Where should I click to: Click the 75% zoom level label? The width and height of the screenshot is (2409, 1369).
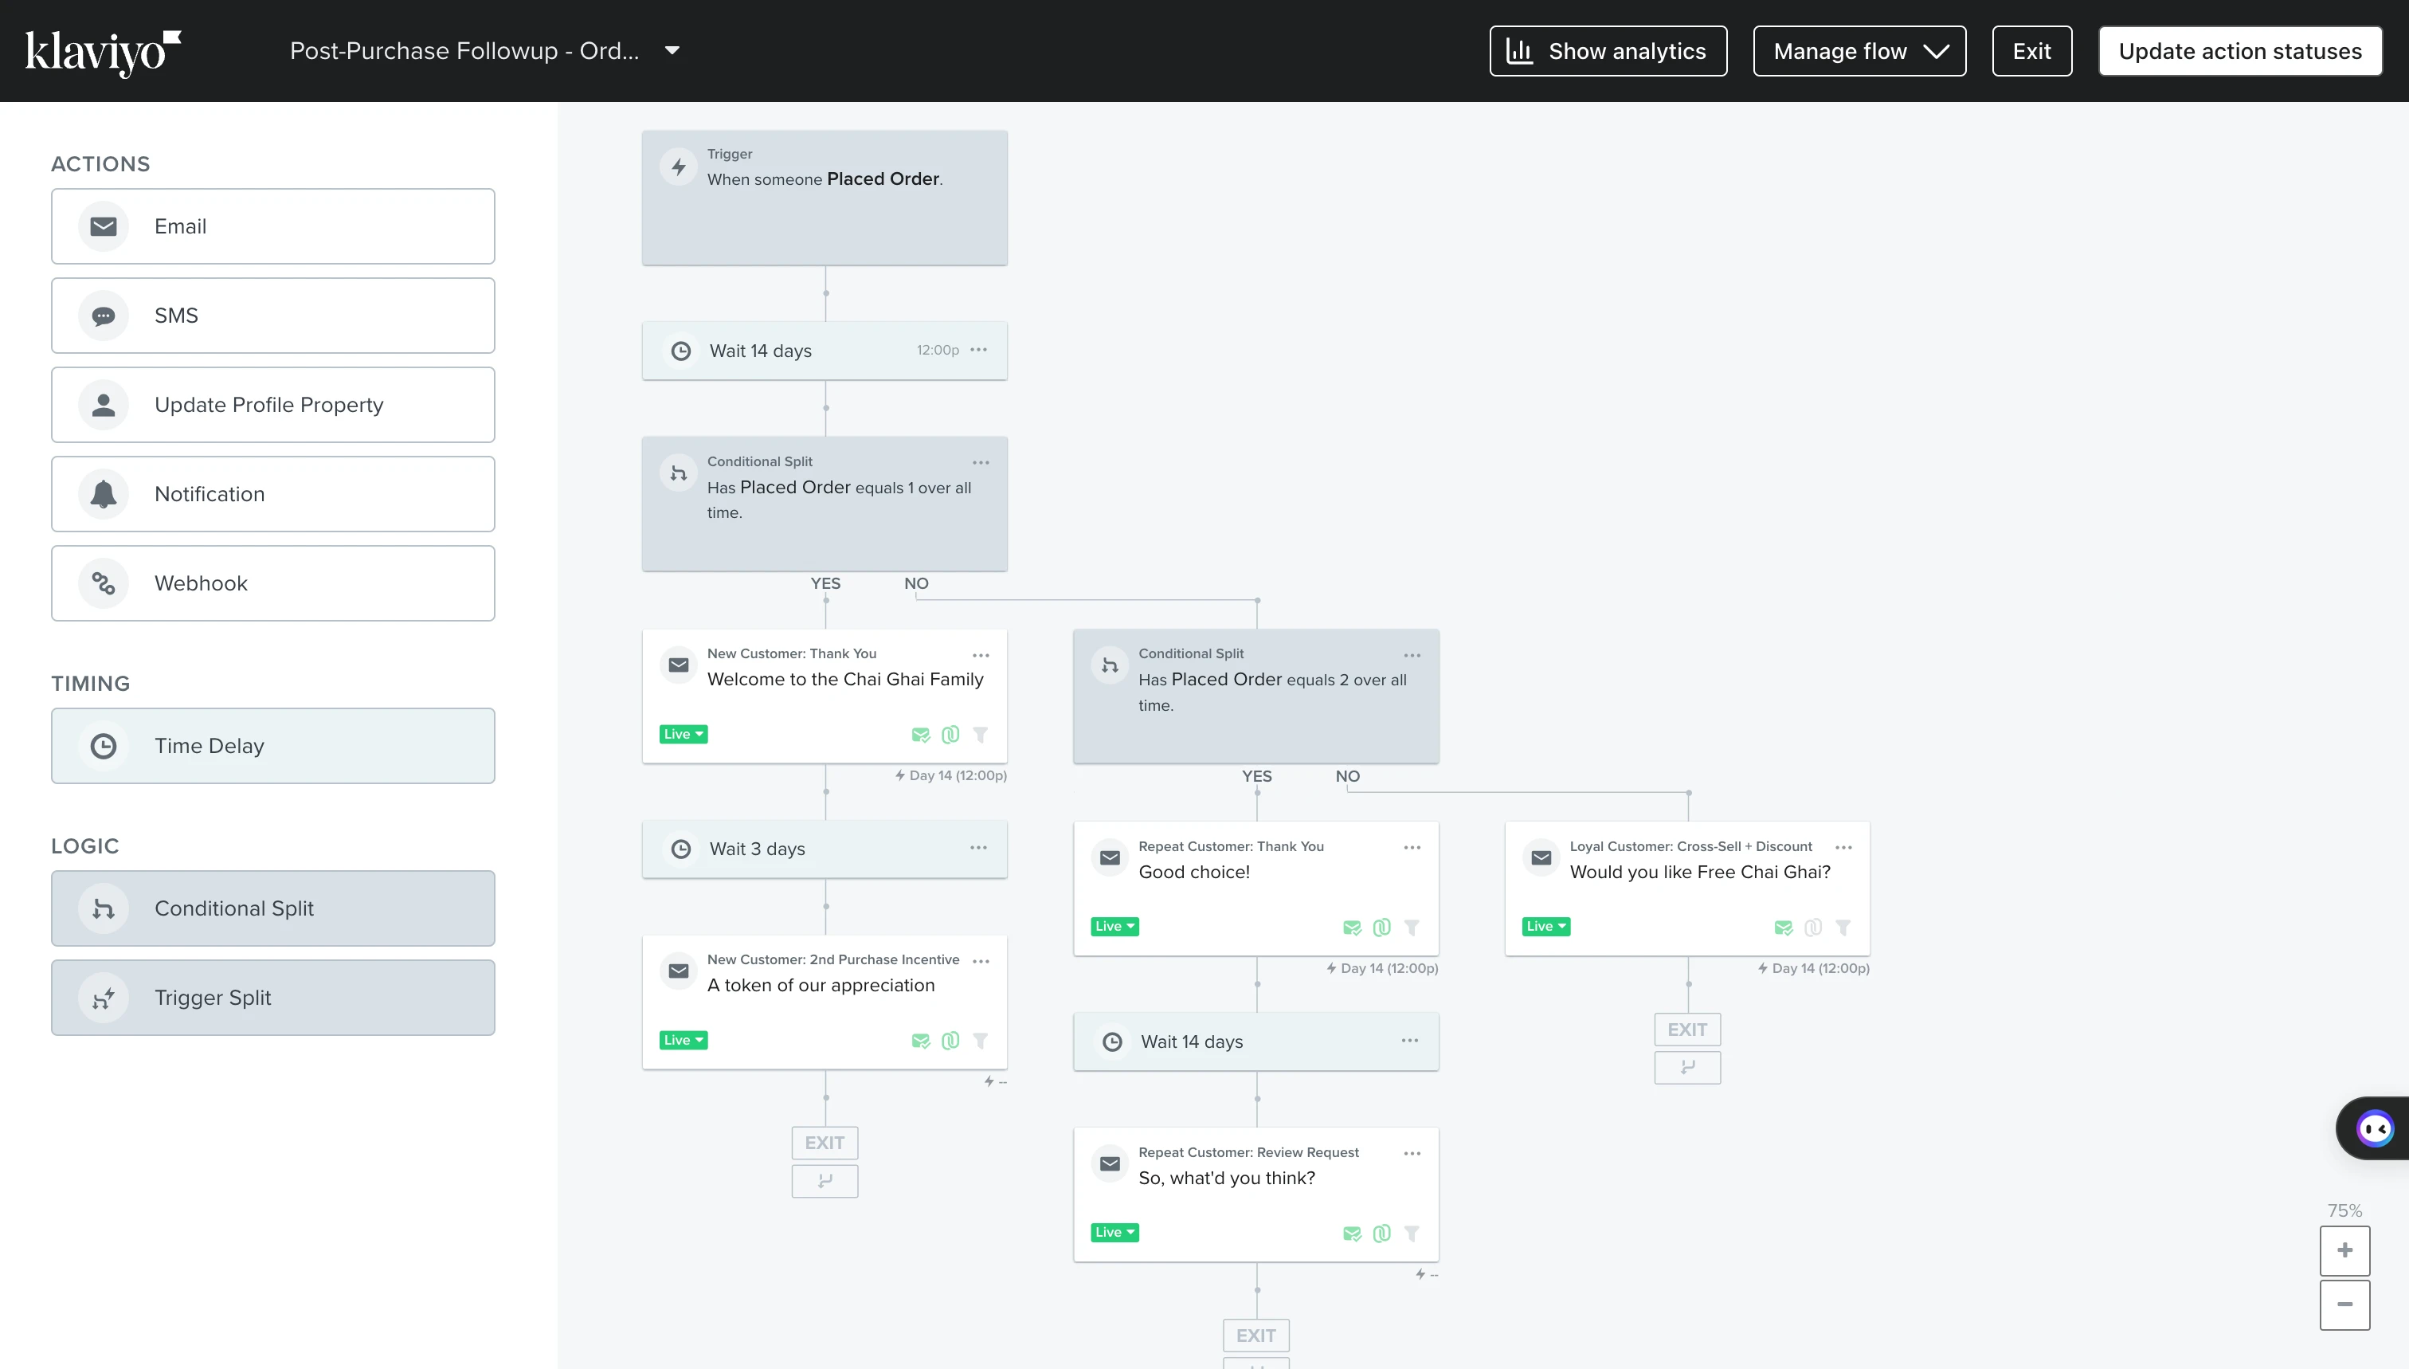click(2344, 1210)
